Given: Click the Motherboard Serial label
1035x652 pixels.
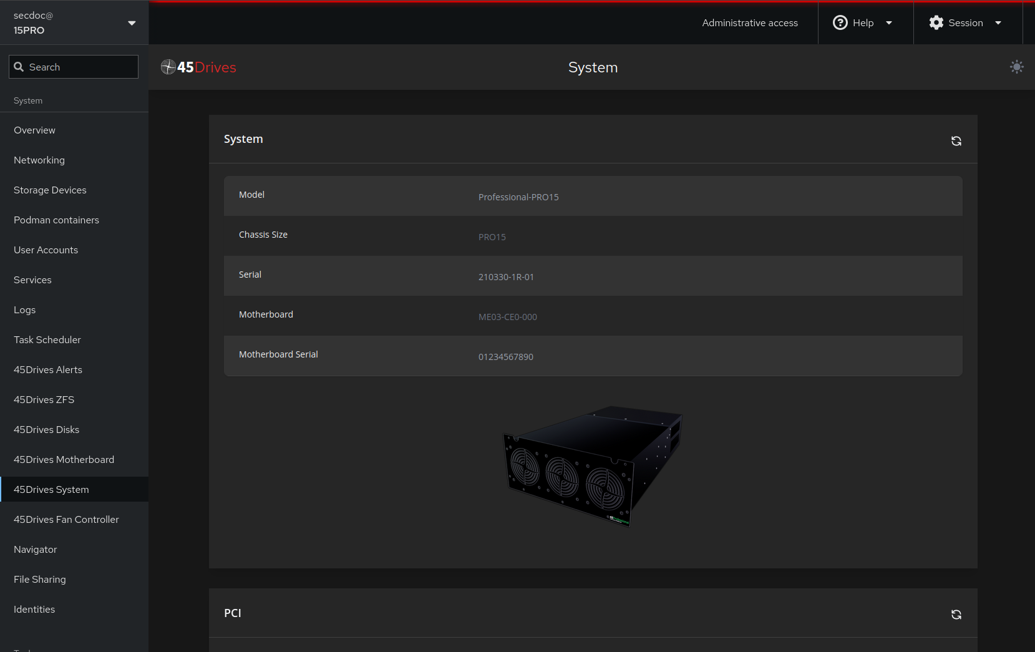Looking at the screenshot, I should click(278, 354).
